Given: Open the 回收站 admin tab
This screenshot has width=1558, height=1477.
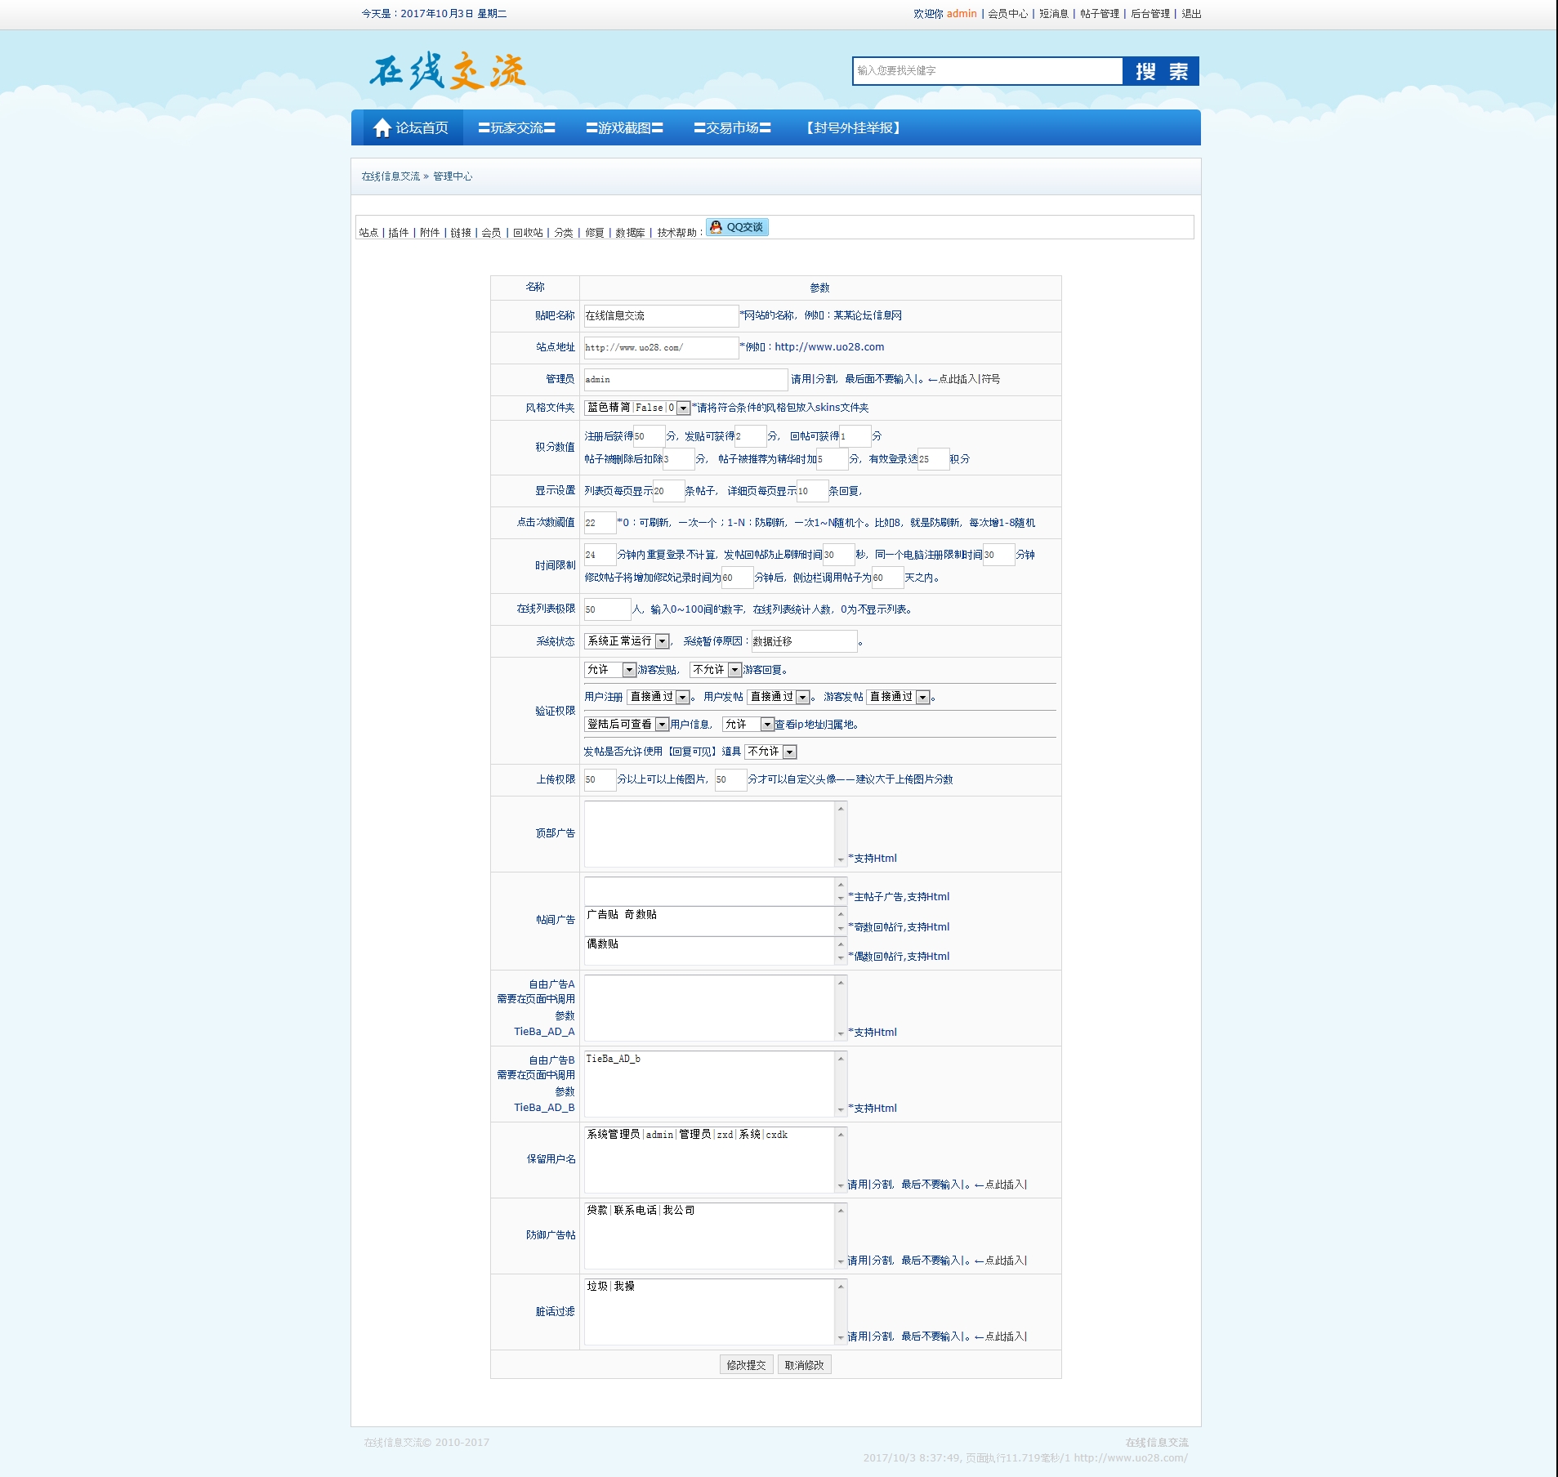Looking at the screenshot, I should coord(528,233).
